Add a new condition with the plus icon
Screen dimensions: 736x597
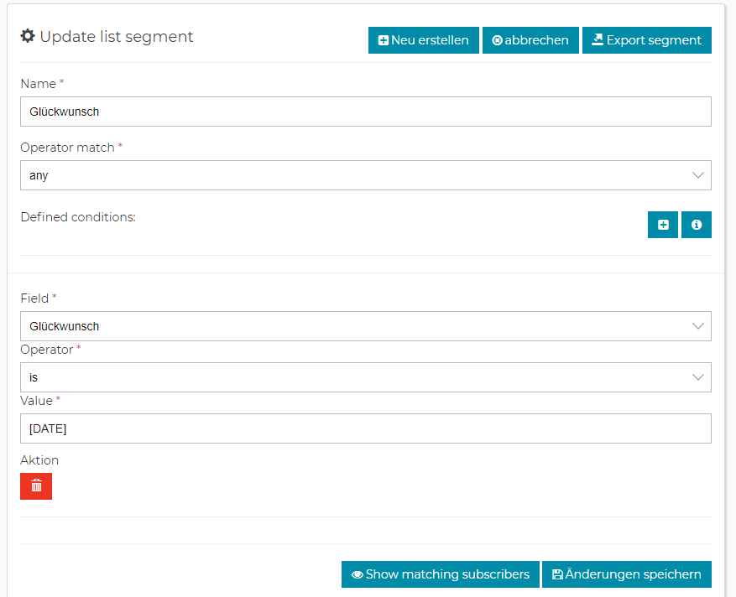(x=662, y=225)
